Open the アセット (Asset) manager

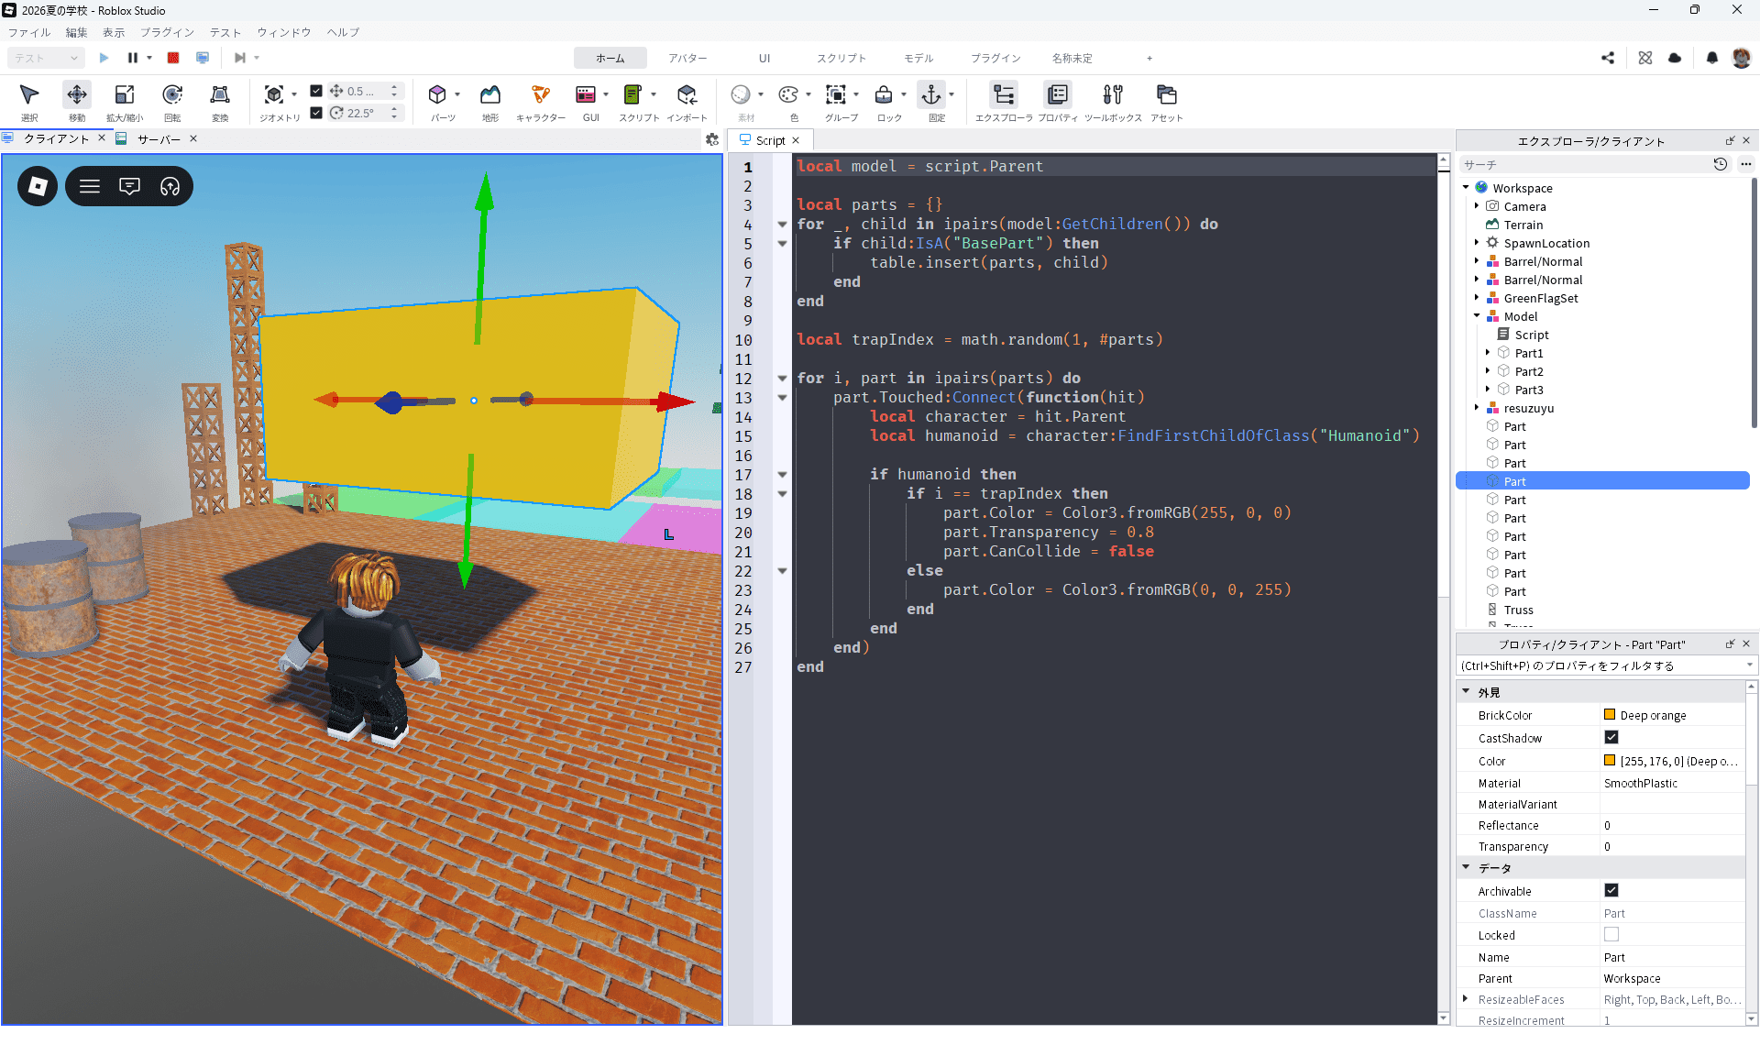point(1167,101)
